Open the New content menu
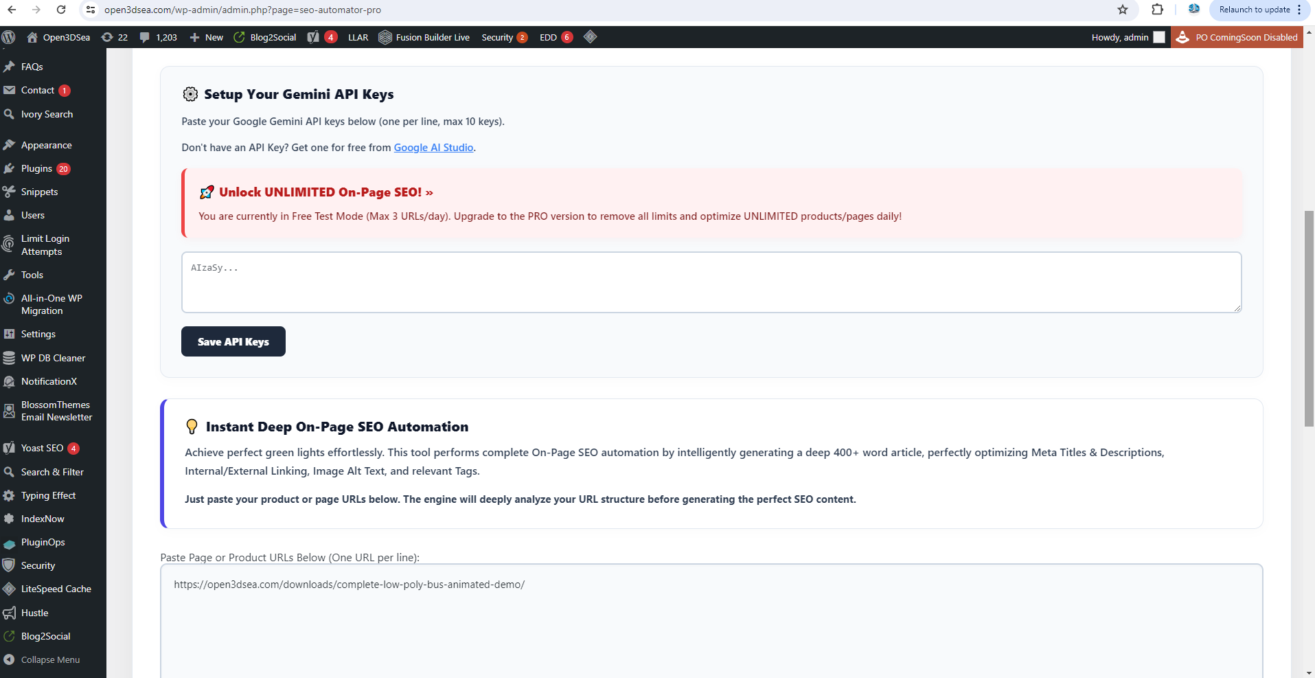1315x678 pixels. click(x=206, y=37)
